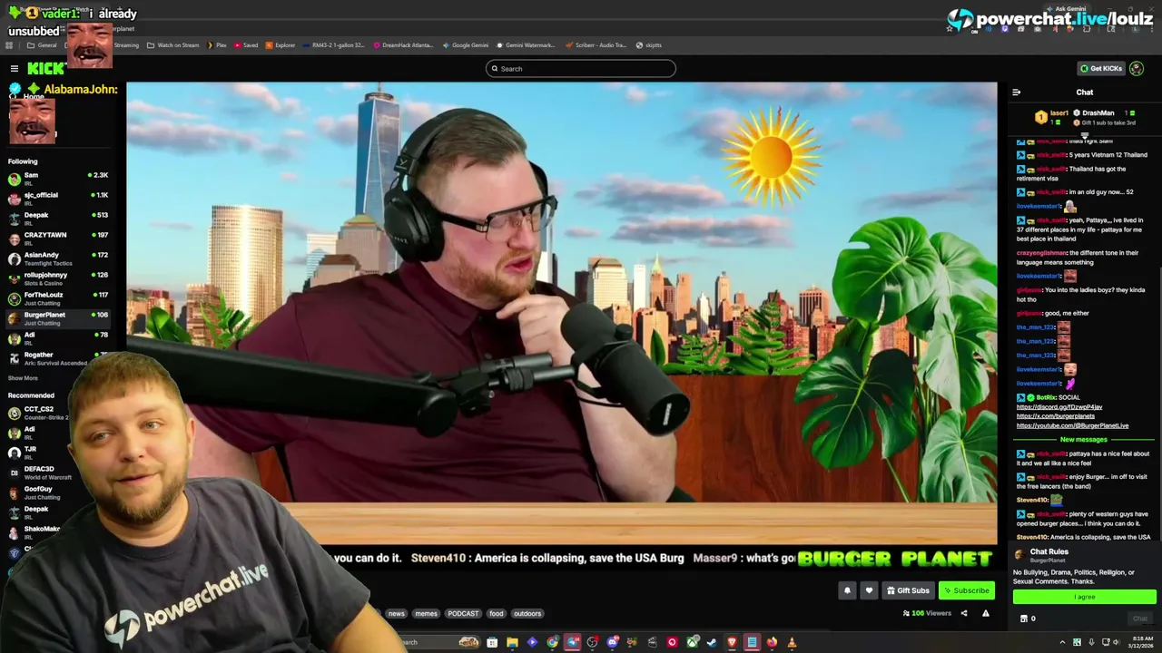Click the 106 Viewers count
Image resolution: width=1162 pixels, height=653 pixels.
(x=927, y=613)
